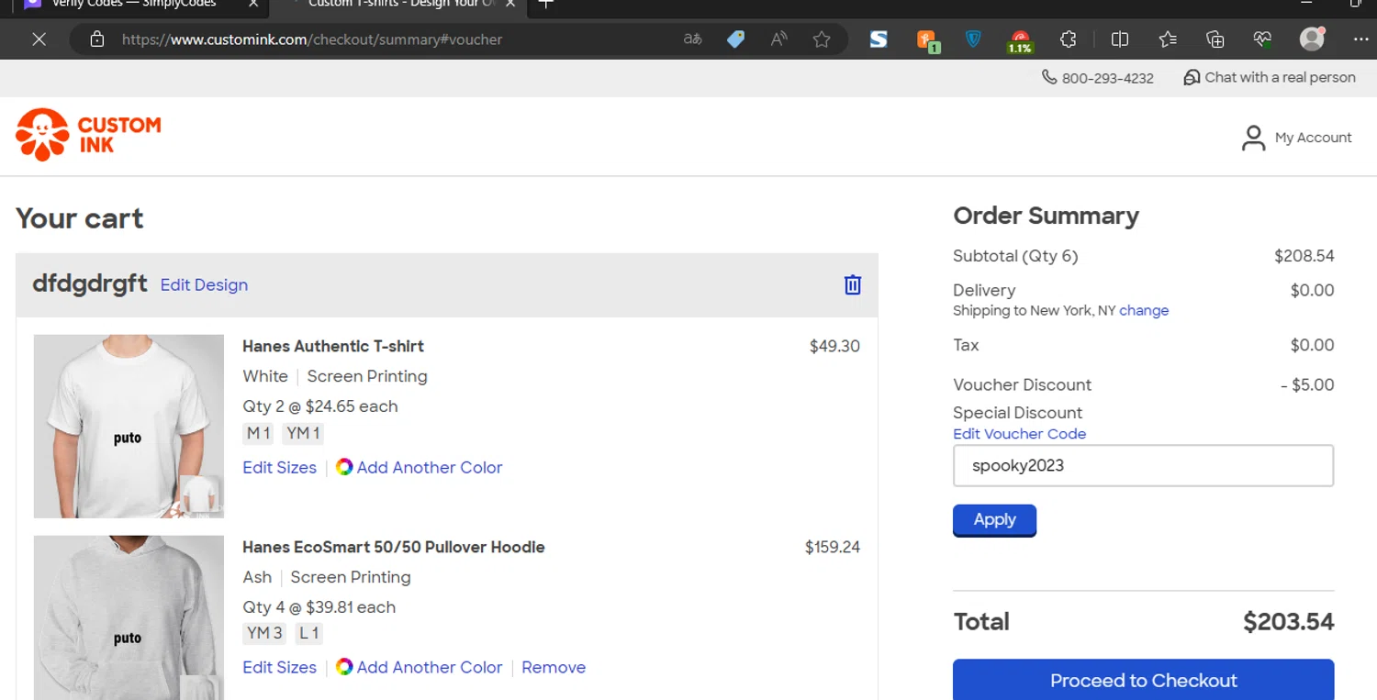
Task: Click the Hanes Authentic T-shirt title
Action: point(333,346)
